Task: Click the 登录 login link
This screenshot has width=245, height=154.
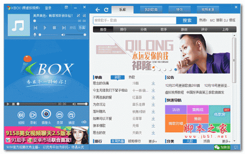Action: pos(48,8)
